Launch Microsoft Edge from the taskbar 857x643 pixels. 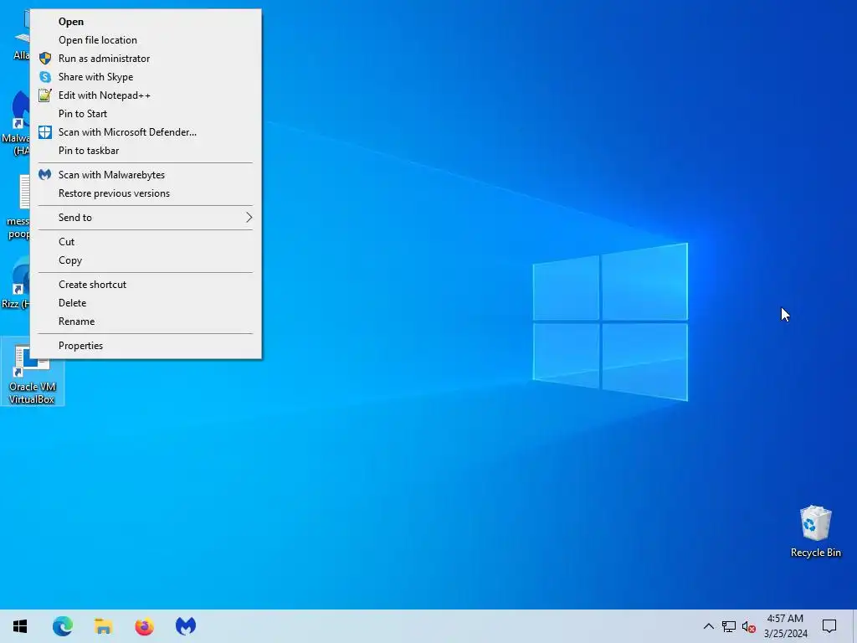[x=62, y=626]
